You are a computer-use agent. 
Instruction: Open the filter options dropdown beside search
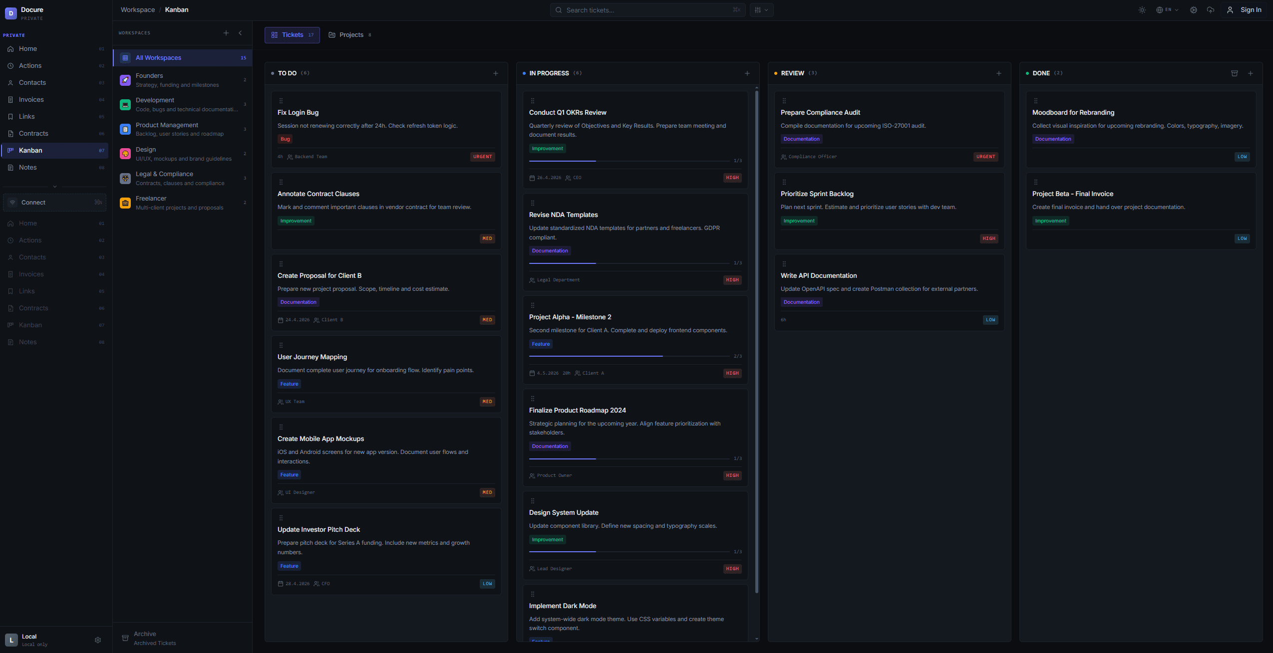(x=761, y=10)
